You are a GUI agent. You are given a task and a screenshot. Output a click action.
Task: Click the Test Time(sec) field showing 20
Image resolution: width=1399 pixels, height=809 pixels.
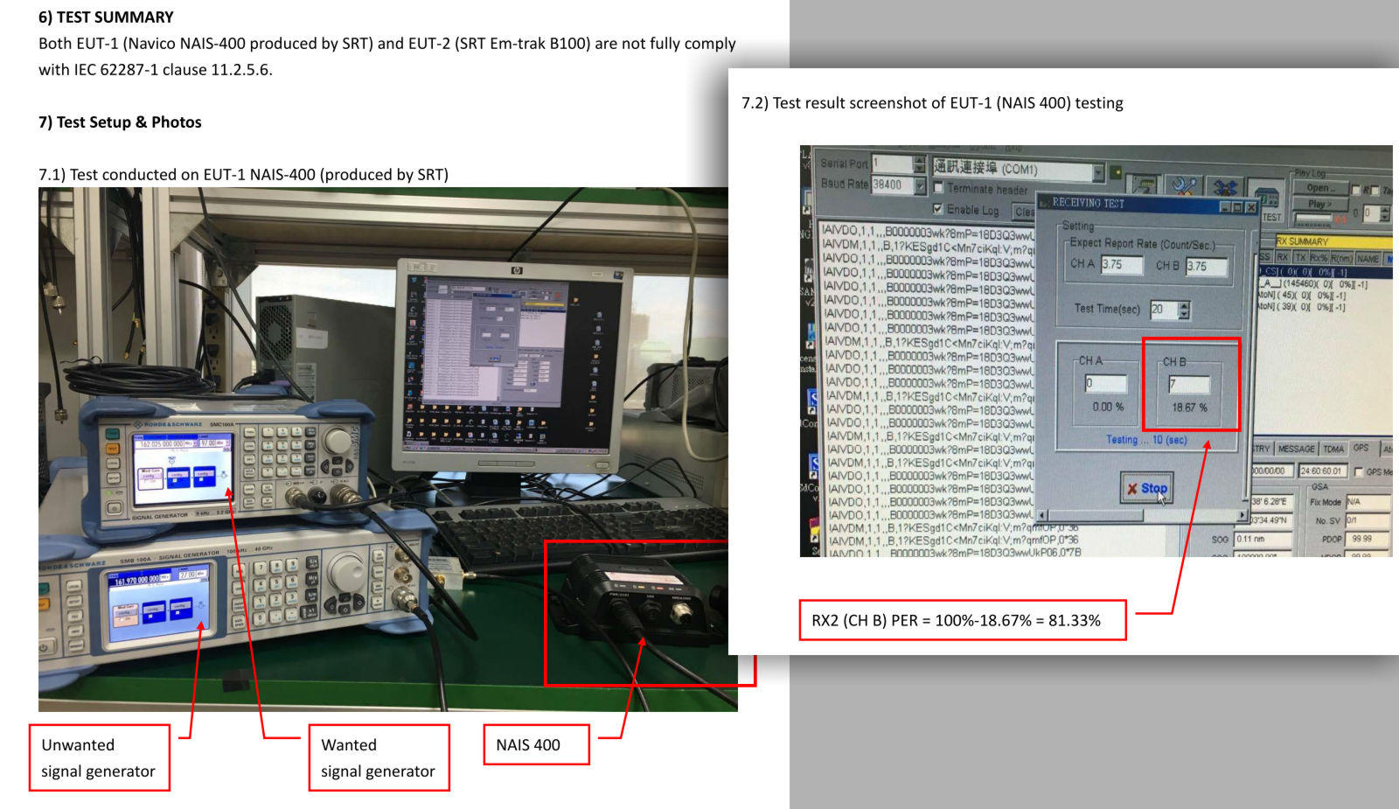coord(1164,310)
